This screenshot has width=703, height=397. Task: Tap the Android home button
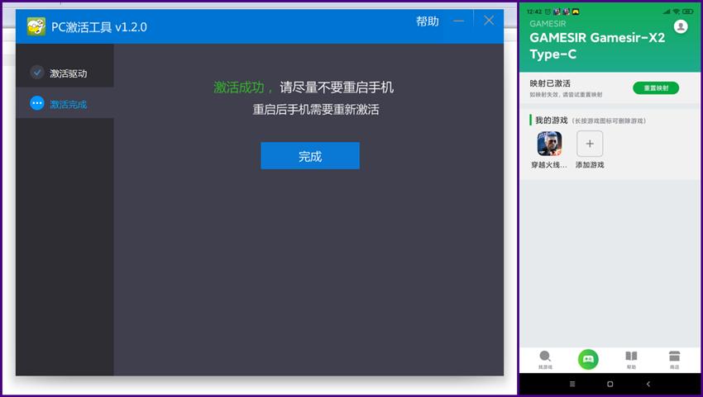coord(610,385)
